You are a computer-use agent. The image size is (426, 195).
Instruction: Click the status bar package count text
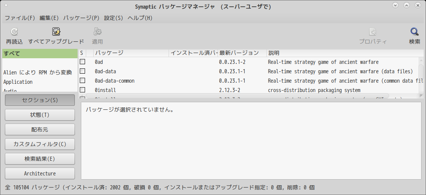coord(160,187)
